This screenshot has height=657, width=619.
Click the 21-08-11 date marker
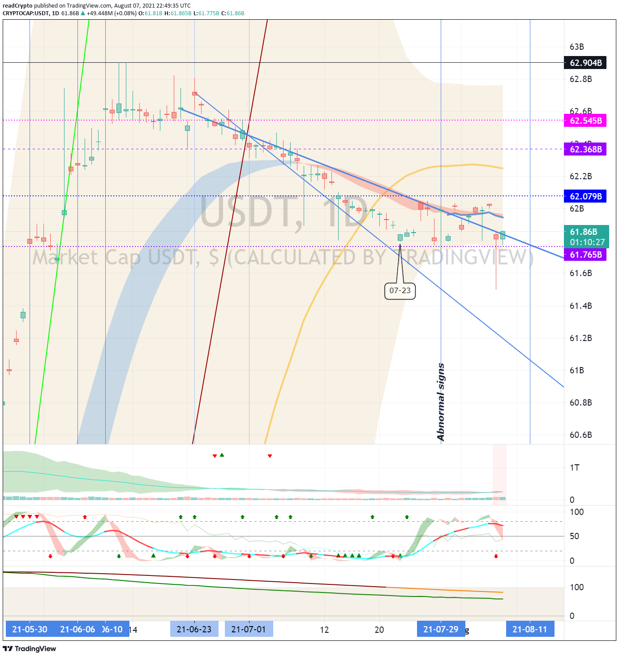(530, 629)
